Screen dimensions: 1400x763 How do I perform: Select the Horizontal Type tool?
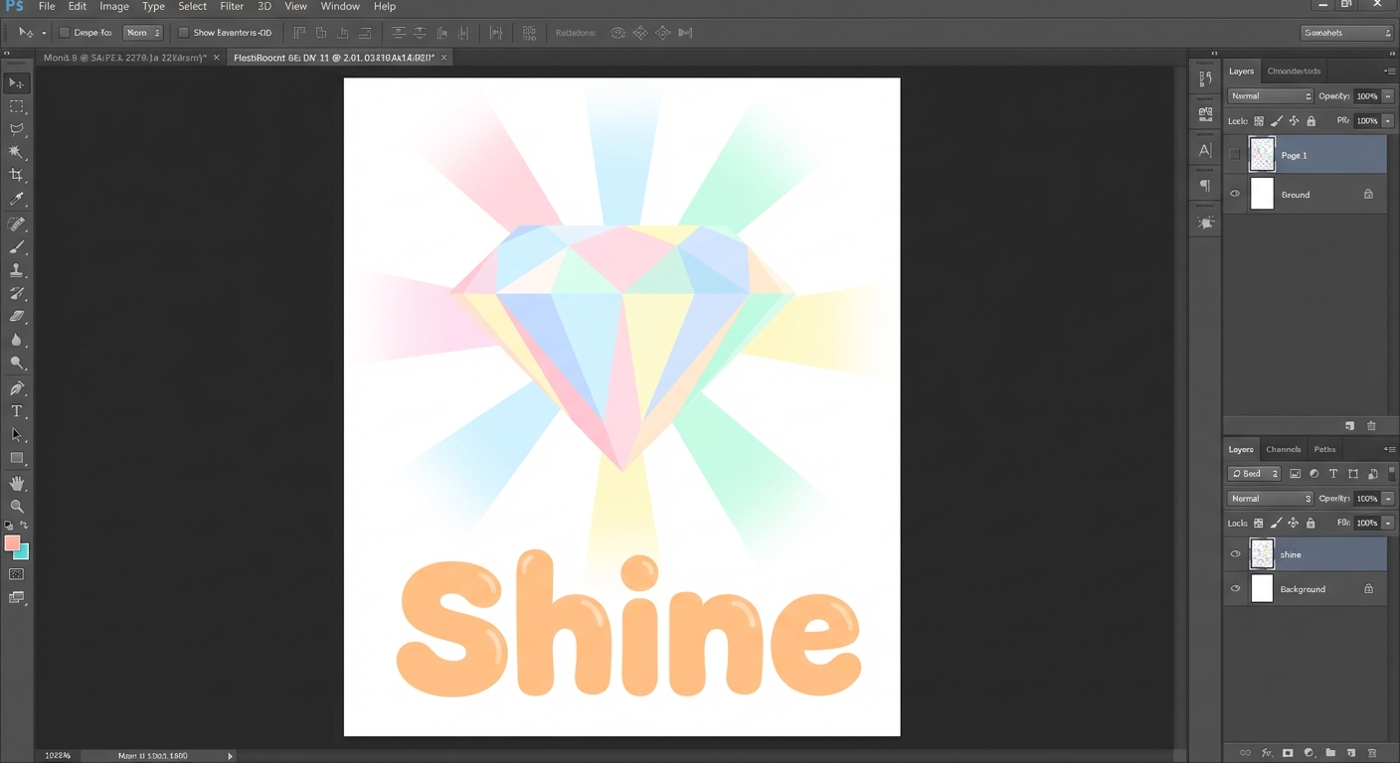[17, 411]
